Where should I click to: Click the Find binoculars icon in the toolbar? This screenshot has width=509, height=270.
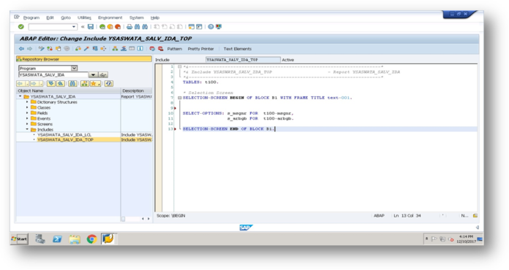coord(137,26)
